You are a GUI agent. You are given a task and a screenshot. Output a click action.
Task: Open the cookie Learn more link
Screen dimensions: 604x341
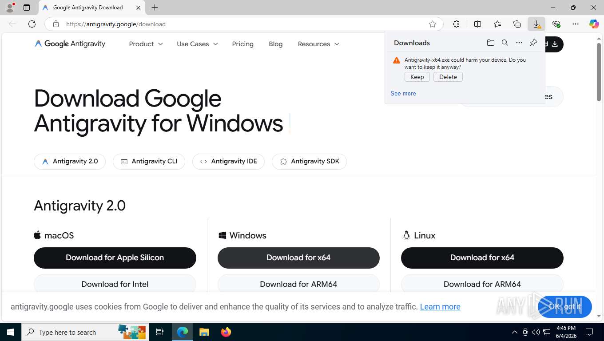pos(440,307)
